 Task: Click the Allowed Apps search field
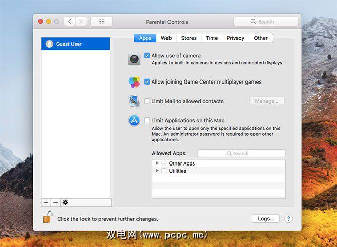pyautogui.click(x=241, y=153)
